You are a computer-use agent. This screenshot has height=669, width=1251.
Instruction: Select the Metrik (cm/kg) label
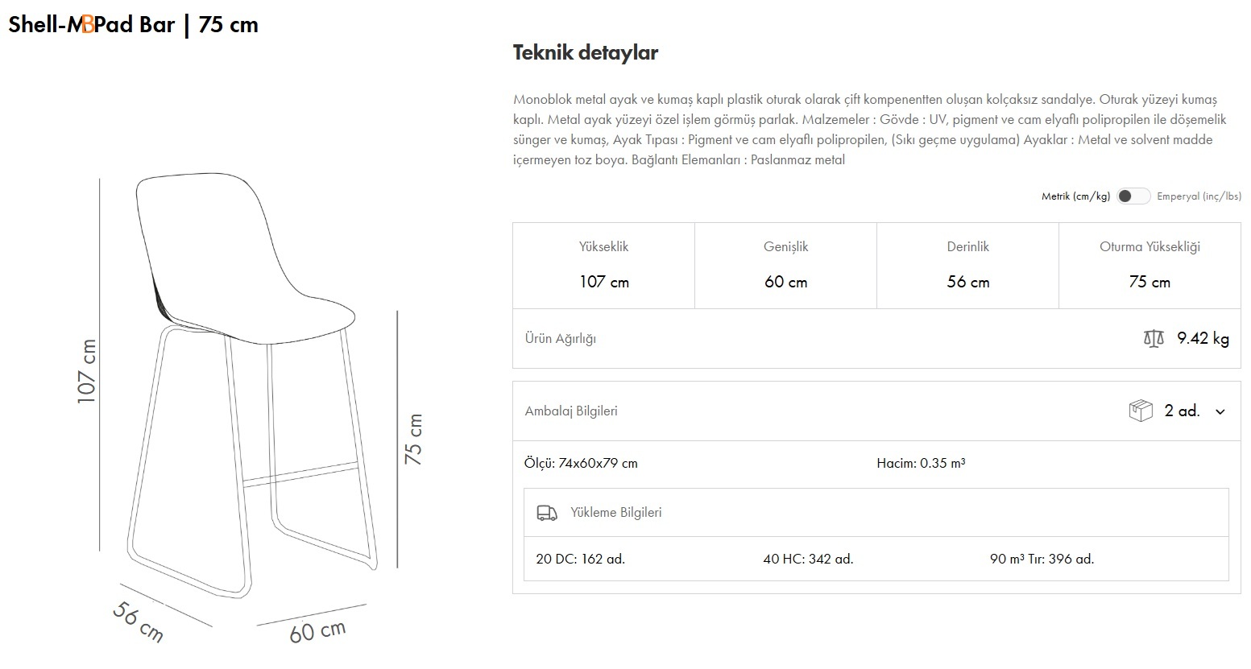point(1075,196)
